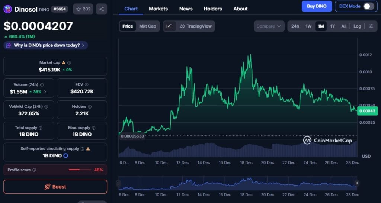This screenshot has height=203, width=381.
Task: Open the About tab
Action: pos(241,9)
